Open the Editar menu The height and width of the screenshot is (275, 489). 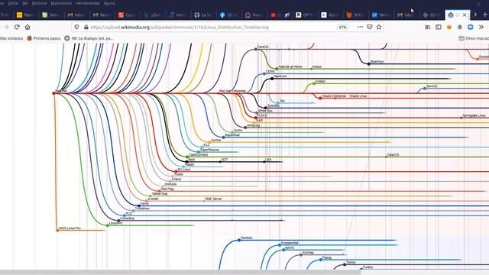coord(13,3)
